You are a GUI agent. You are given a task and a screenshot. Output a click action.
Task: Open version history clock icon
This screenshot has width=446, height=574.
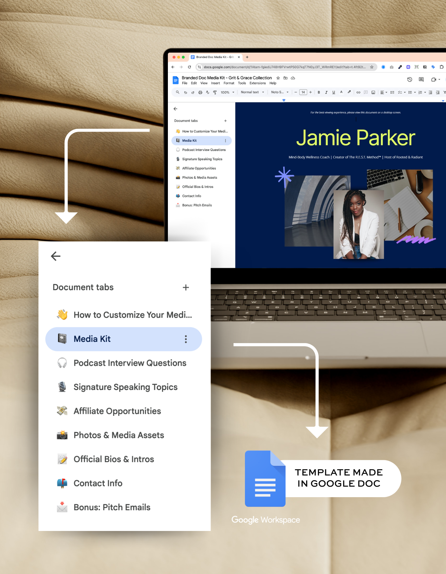coord(410,79)
